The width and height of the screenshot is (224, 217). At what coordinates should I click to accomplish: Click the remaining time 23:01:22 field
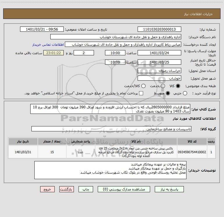pos(54,53)
